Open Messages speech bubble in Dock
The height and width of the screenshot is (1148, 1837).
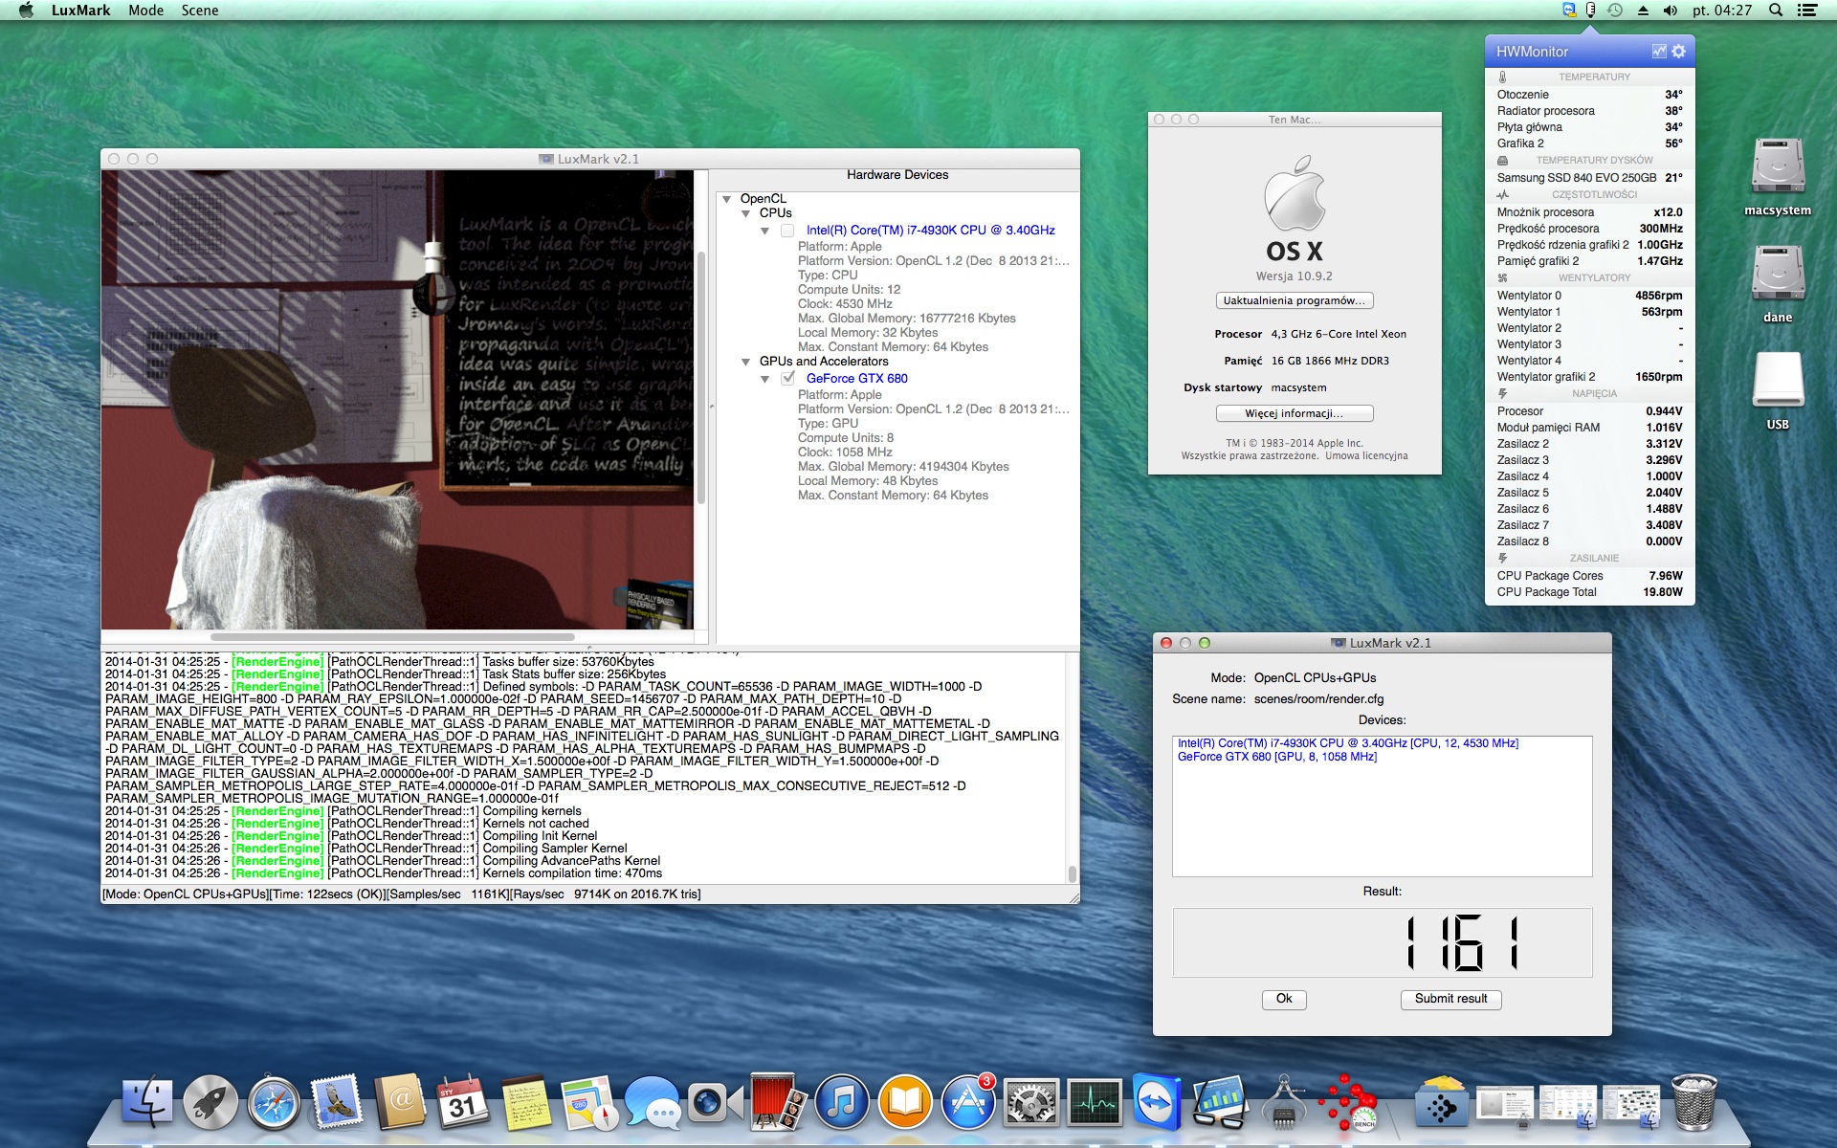click(x=653, y=1102)
